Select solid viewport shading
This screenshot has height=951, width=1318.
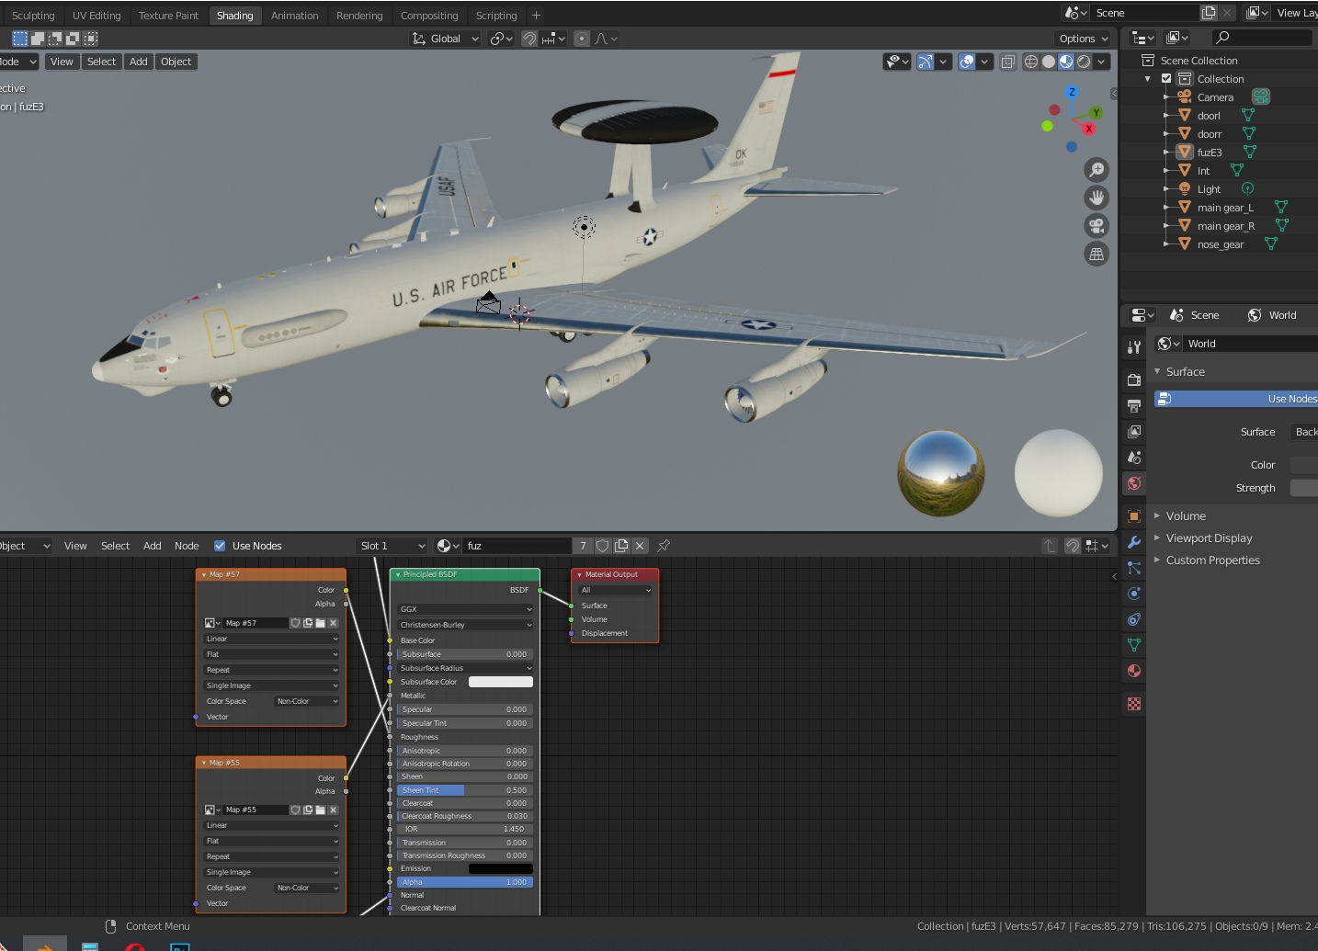click(1049, 62)
